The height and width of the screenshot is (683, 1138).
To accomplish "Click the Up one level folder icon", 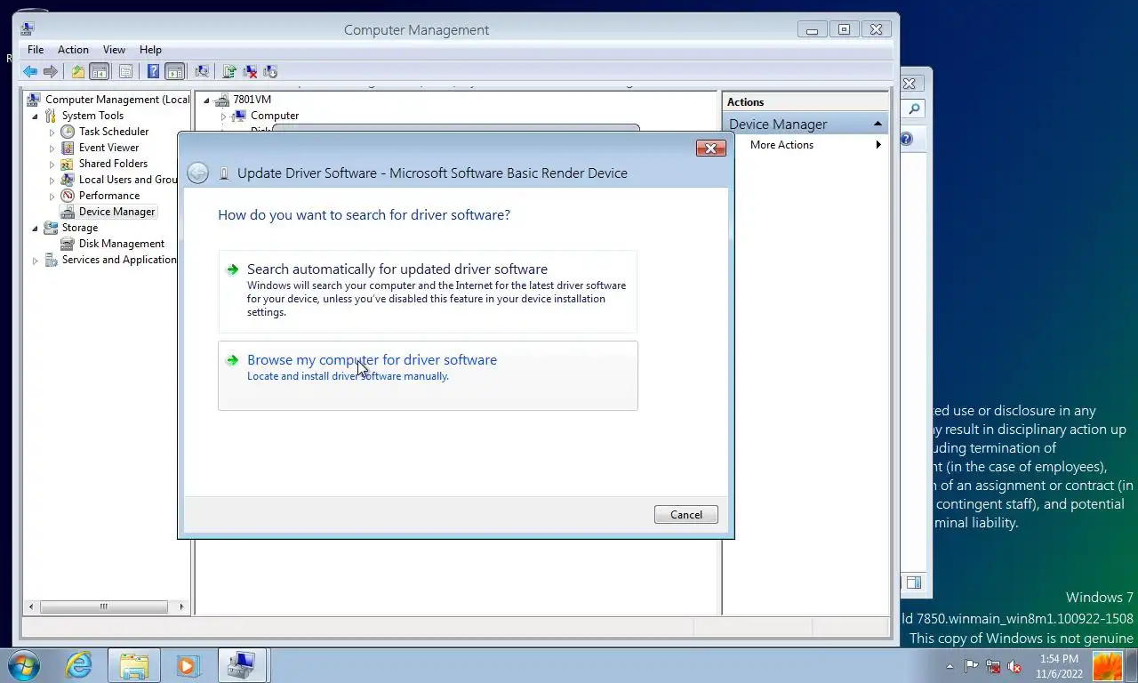I will (x=78, y=71).
